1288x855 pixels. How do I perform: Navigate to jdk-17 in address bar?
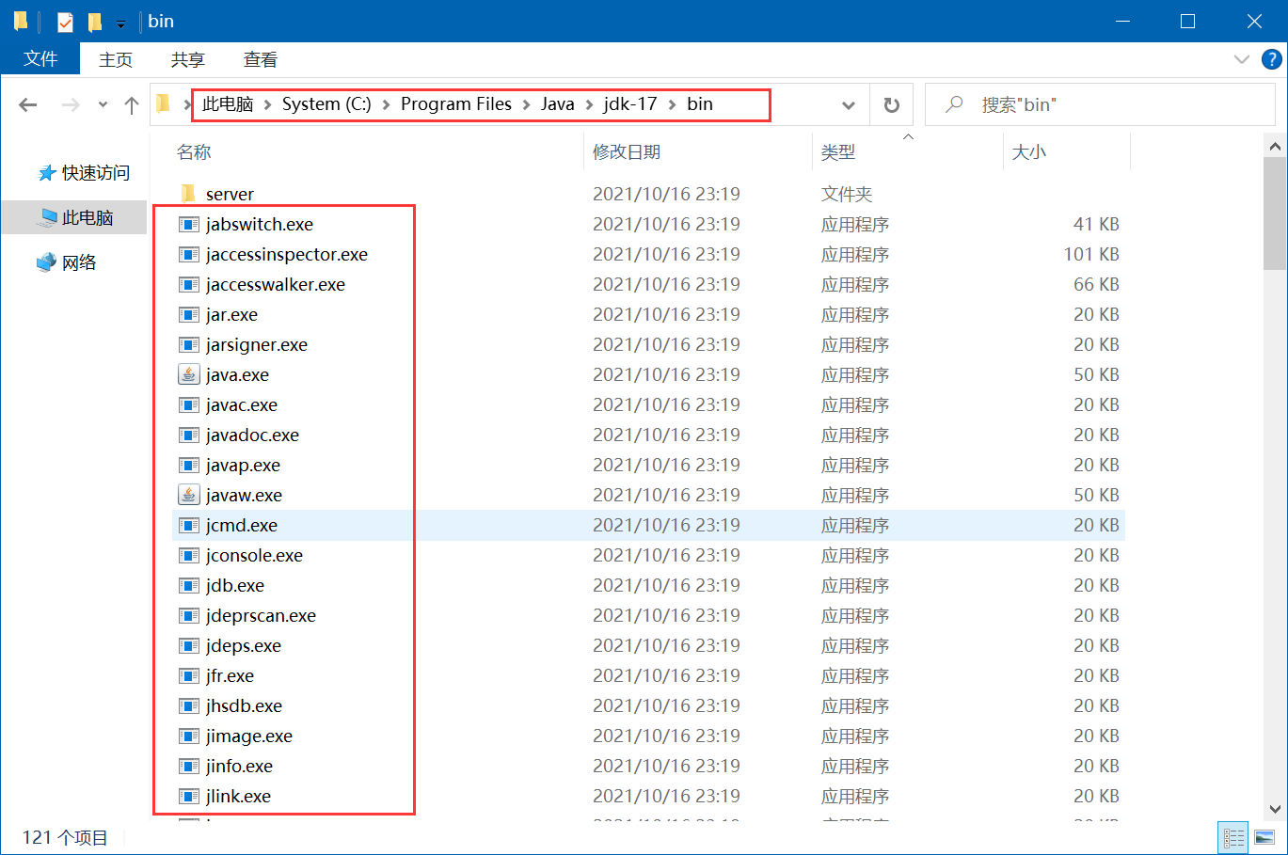coord(630,104)
